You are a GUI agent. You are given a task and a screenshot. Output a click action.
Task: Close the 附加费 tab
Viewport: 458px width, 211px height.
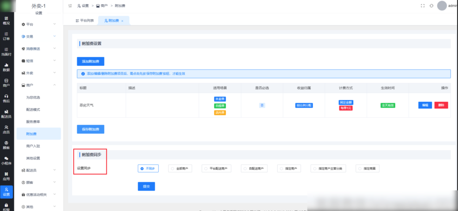click(123, 21)
